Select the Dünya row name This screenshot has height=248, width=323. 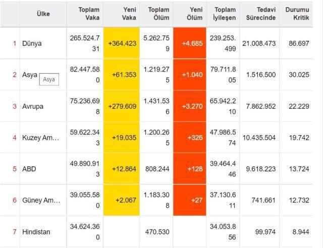32,43
